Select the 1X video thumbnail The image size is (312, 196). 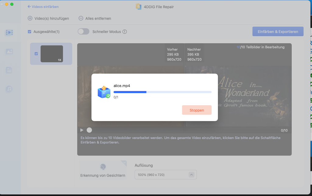click(52, 54)
